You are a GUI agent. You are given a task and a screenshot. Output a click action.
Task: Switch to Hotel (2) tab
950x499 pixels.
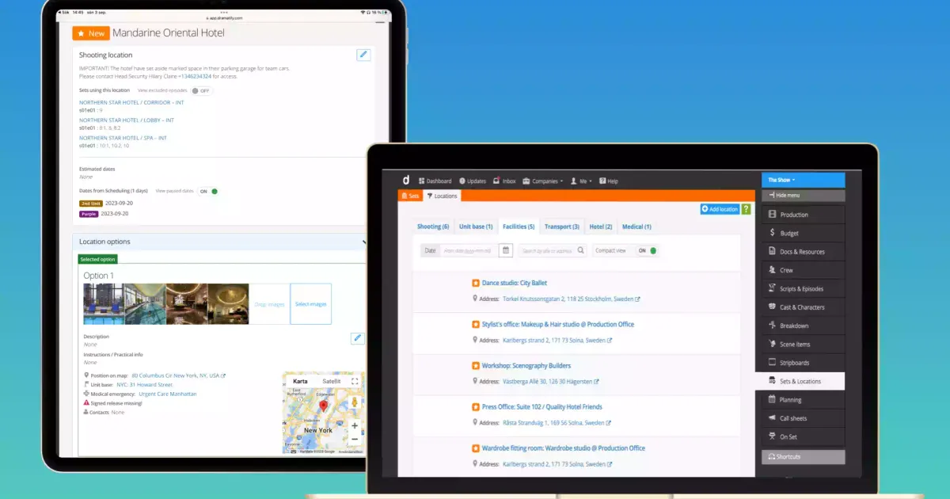[601, 227]
